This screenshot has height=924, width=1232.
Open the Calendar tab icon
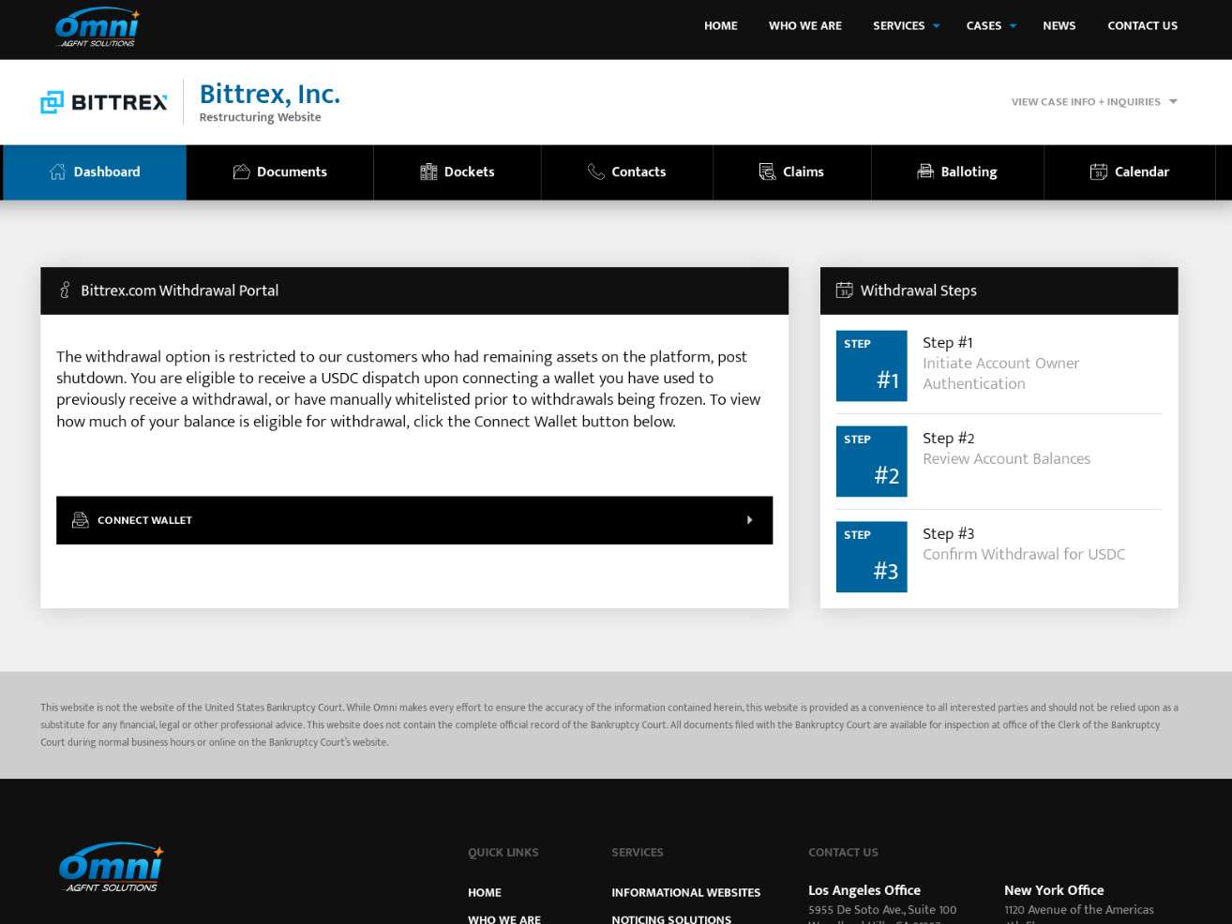(x=1098, y=172)
